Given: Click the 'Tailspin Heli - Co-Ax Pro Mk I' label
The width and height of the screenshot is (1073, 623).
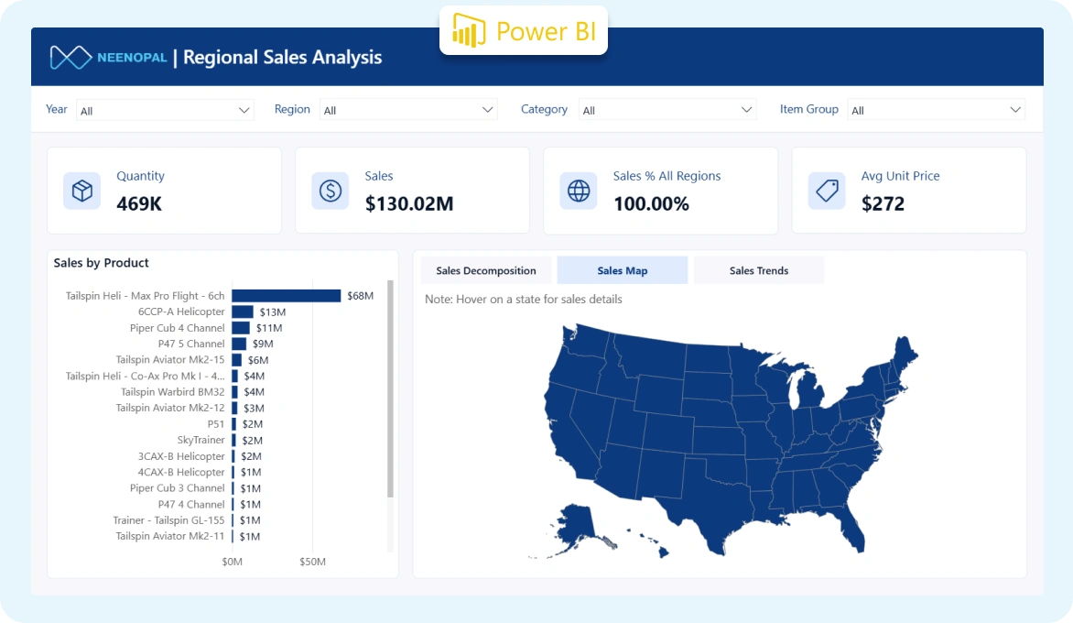Looking at the screenshot, I should [145, 376].
